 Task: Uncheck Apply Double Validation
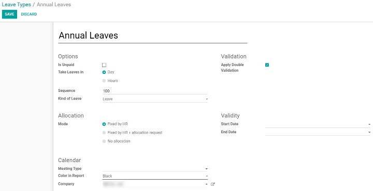click(267, 65)
